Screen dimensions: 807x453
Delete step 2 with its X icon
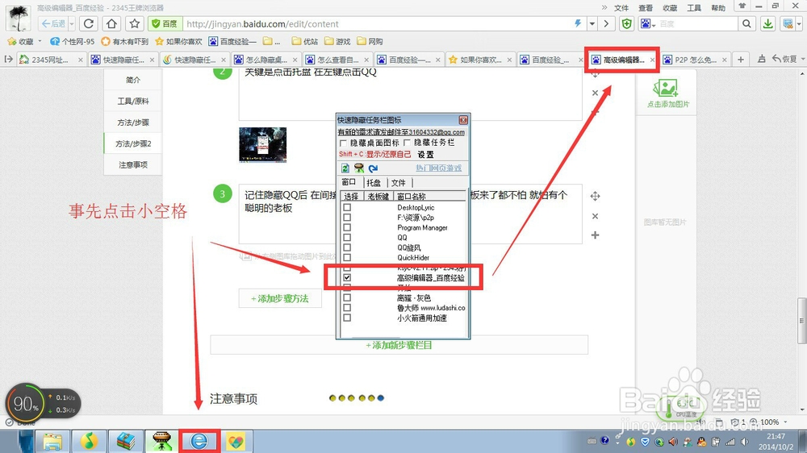coord(595,93)
